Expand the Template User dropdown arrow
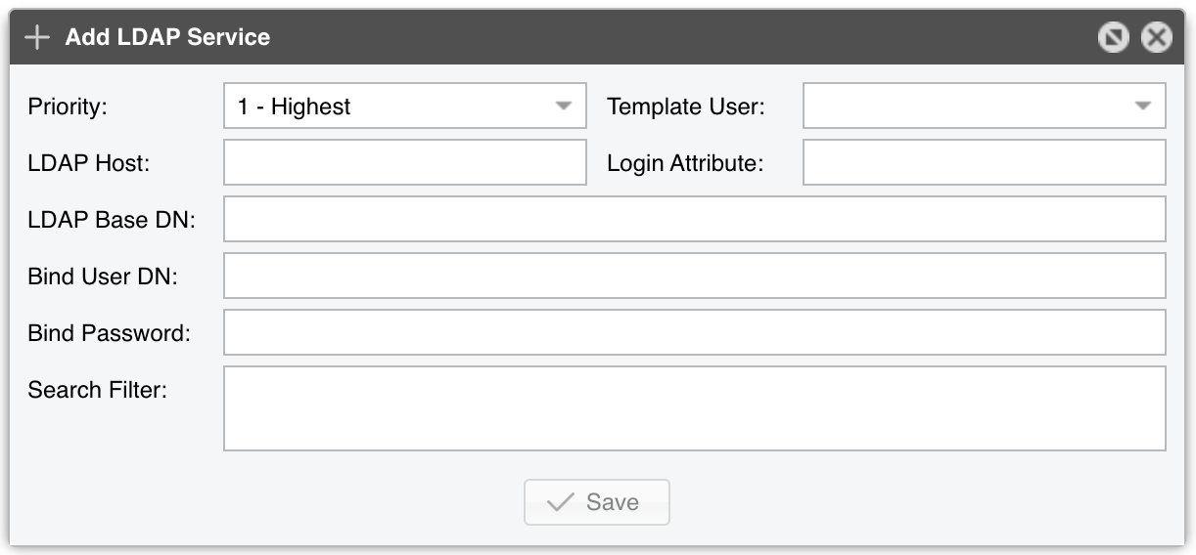1196x555 pixels. coord(1143,107)
